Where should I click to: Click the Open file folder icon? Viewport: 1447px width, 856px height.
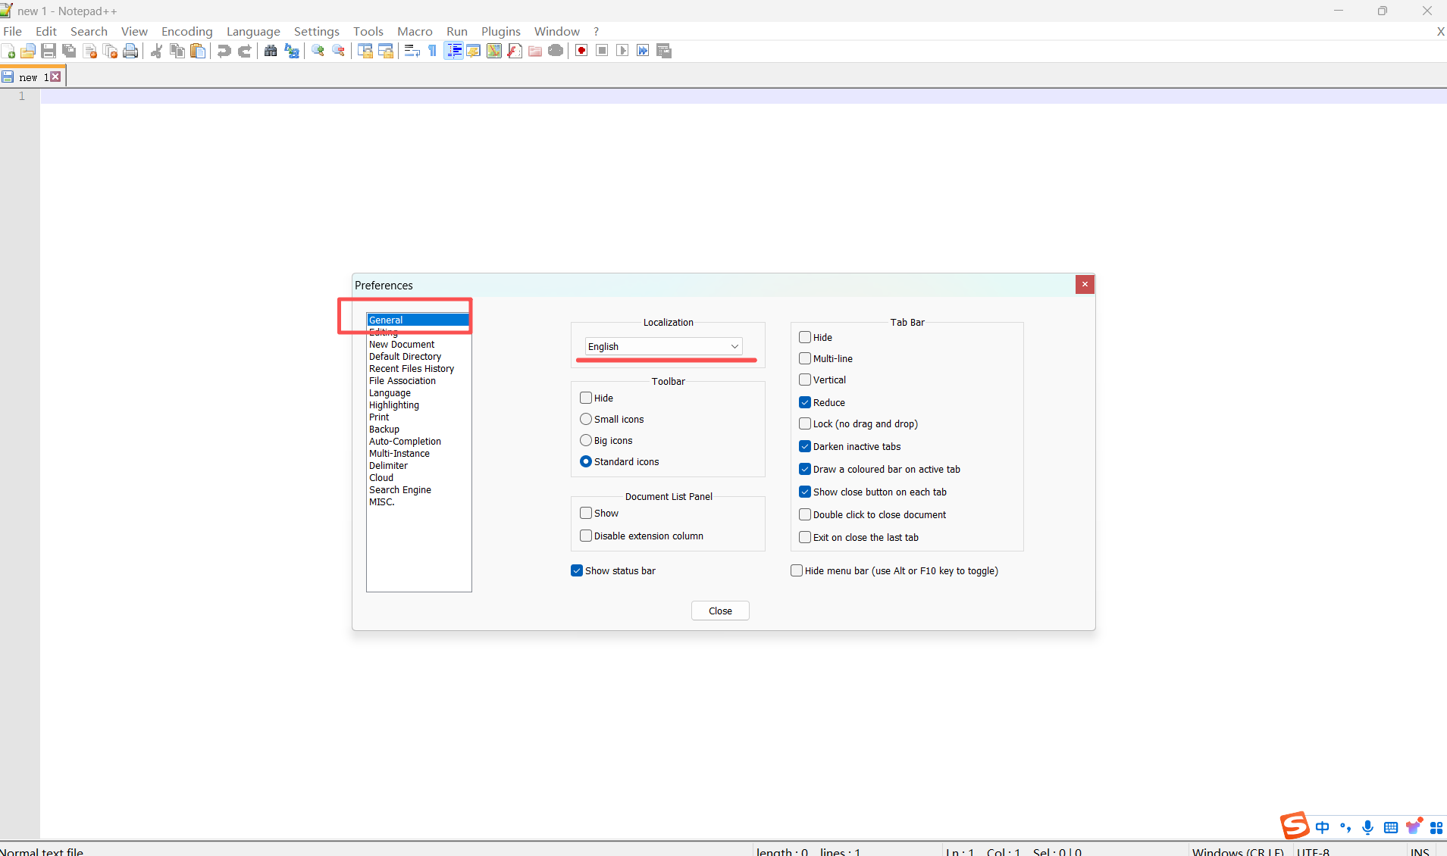coord(28,51)
